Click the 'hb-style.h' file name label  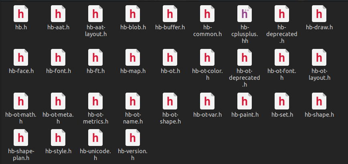[x=59, y=151]
